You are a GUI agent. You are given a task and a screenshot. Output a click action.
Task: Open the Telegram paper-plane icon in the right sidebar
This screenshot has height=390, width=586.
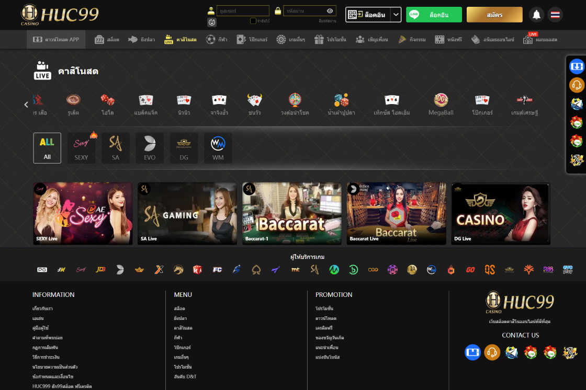[x=577, y=104]
